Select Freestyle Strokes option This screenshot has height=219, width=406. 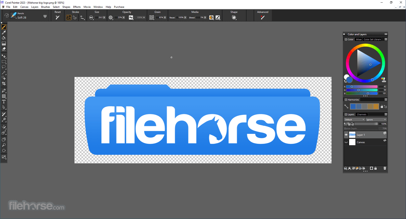coord(69,17)
